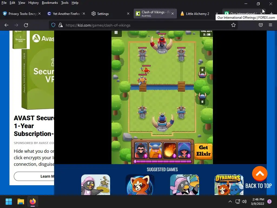Bookmark this page with star icon
Screen dimensions: 277x208
coord(233,25)
